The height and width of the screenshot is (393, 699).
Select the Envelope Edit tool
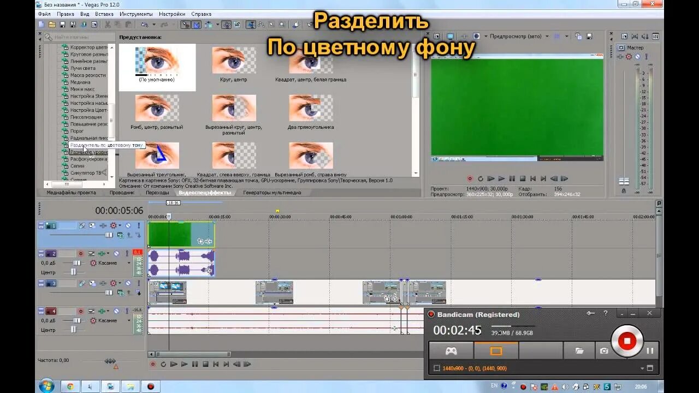tap(260, 25)
